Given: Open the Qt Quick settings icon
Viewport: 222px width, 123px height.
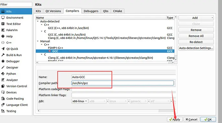Looking at the screenshot, I should tap(3, 49).
